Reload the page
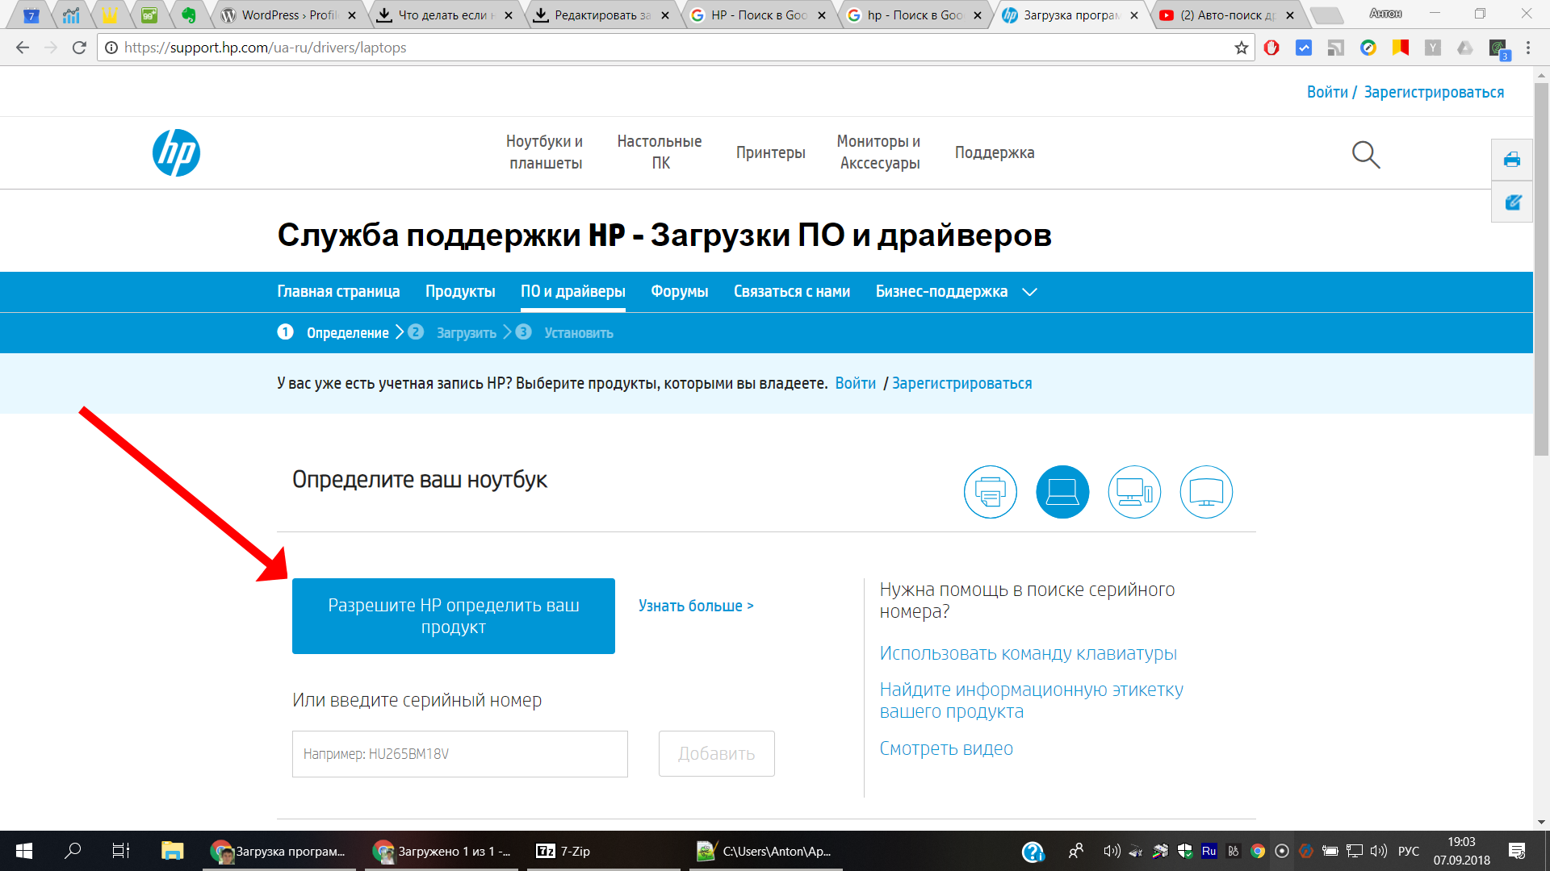This screenshot has width=1550, height=871. tap(79, 48)
